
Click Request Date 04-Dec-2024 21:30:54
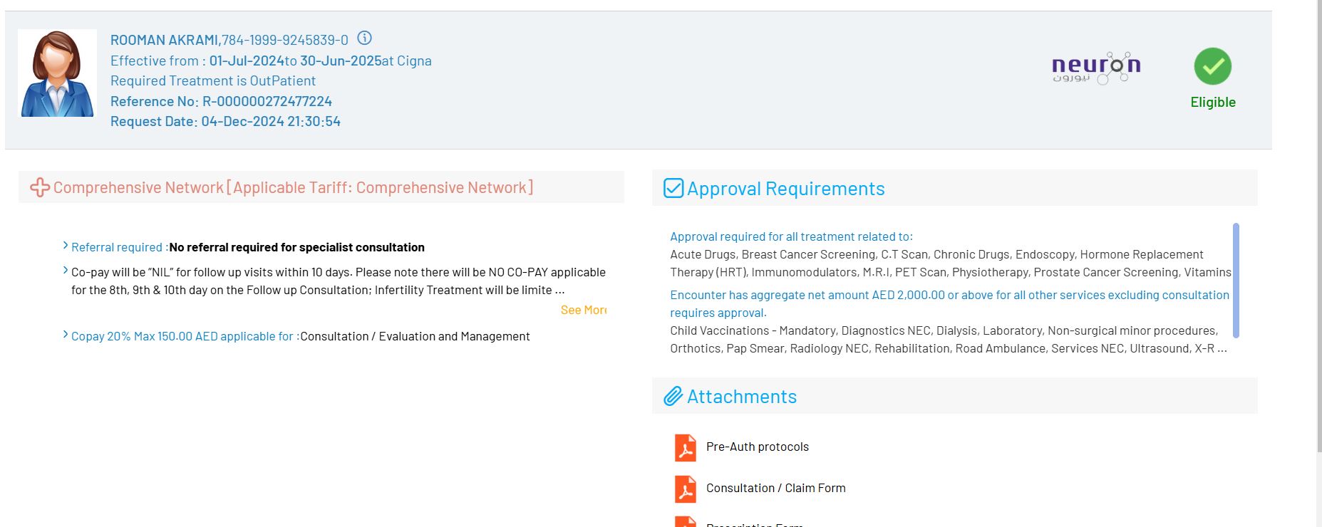(x=225, y=121)
